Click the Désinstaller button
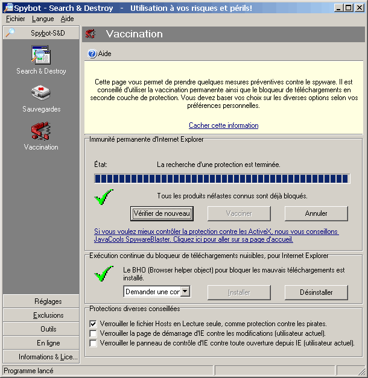The height and width of the screenshot is (378, 368). (x=316, y=292)
